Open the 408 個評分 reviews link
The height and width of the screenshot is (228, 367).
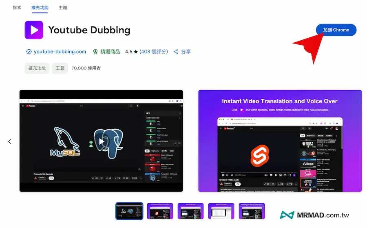click(154, 52)
